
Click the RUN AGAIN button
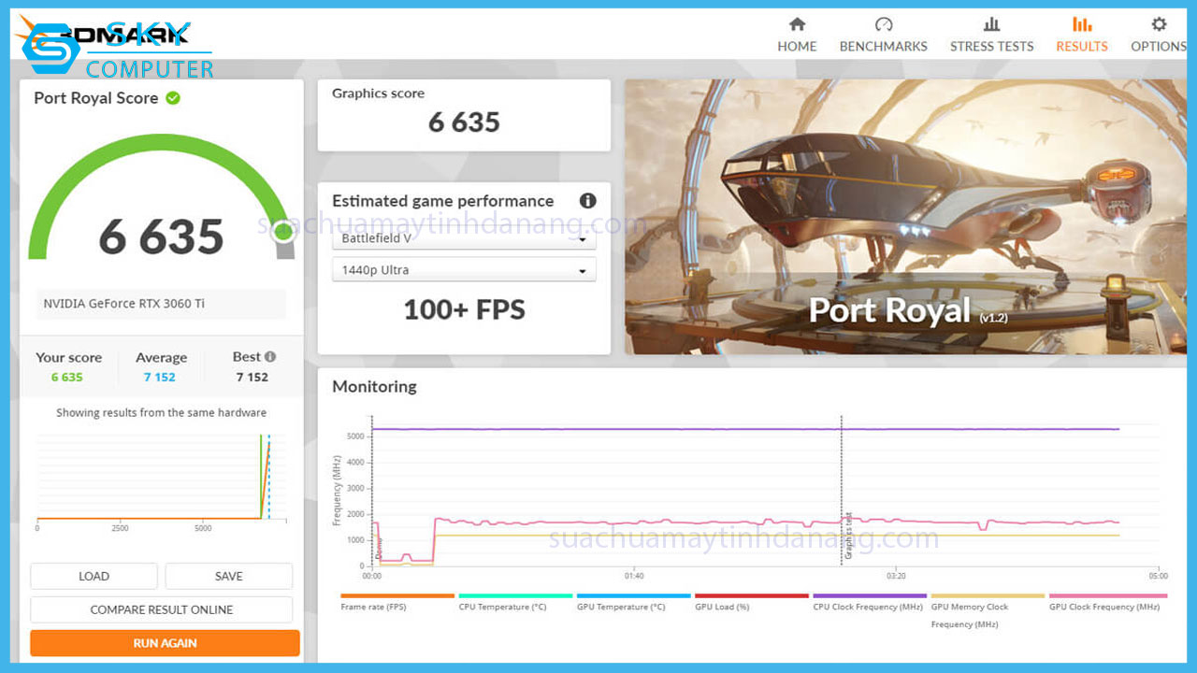coord(165,643)
